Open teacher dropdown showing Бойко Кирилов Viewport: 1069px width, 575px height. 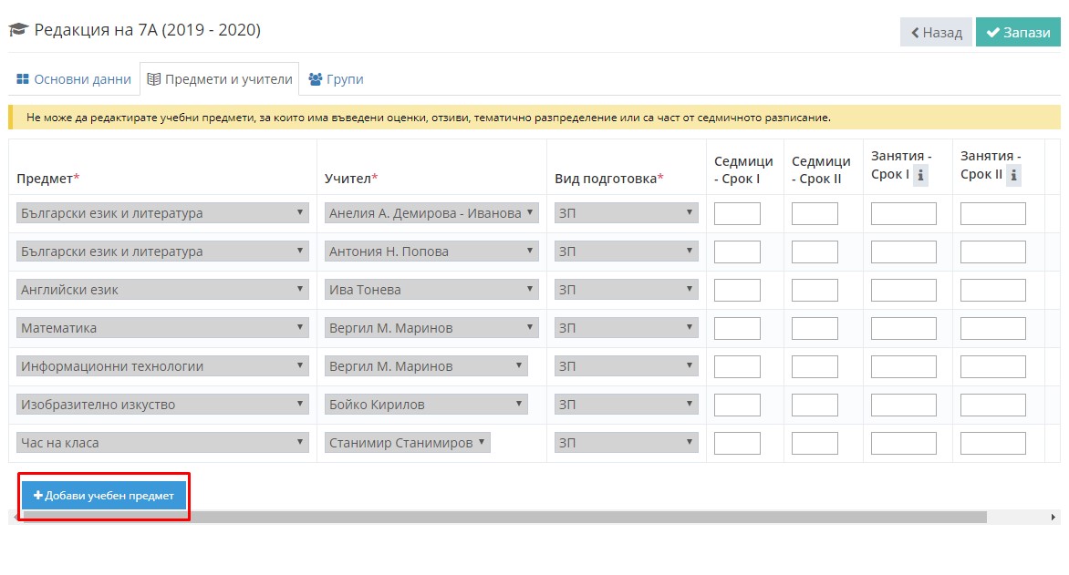[x=426, y=405]
